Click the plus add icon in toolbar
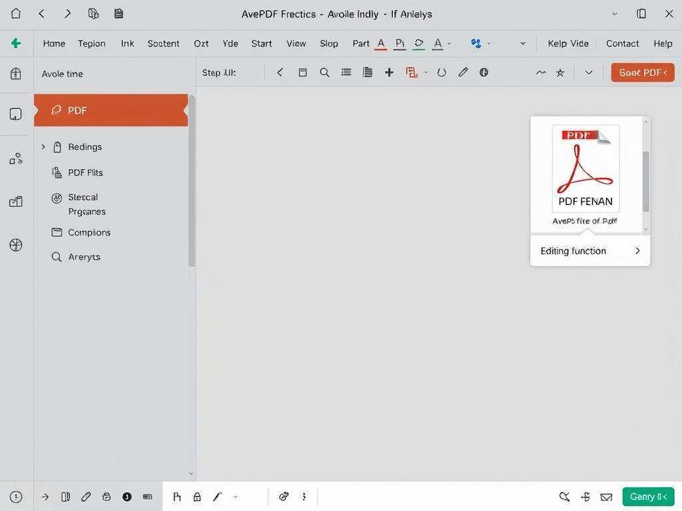The width and height of the screenshot is (682, 511). coord(389,73)
